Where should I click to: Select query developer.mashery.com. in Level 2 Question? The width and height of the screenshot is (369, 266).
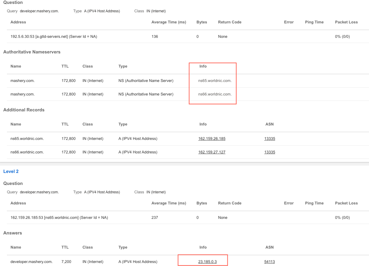[39, 192]
